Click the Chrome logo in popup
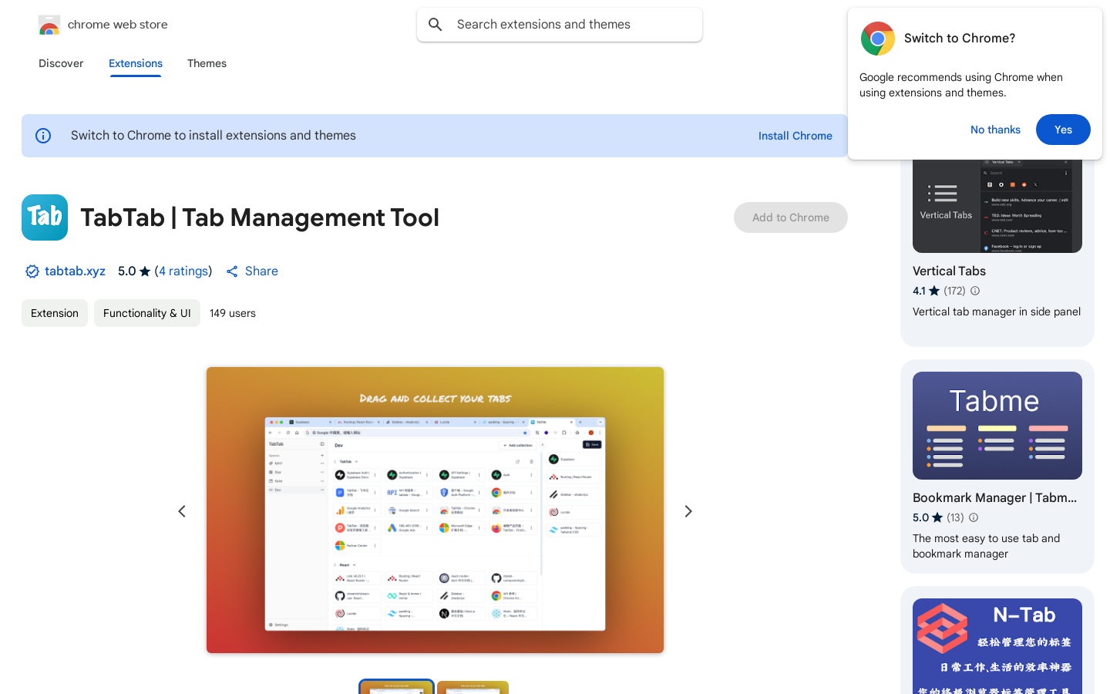 (878, 39)
